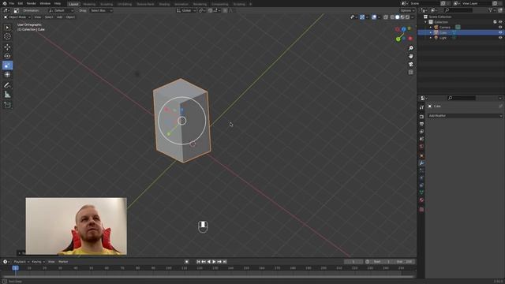Open the Modifier properties wrench tab
The height and width of the screenshot is (284, 505).
[x=421, y=163]
